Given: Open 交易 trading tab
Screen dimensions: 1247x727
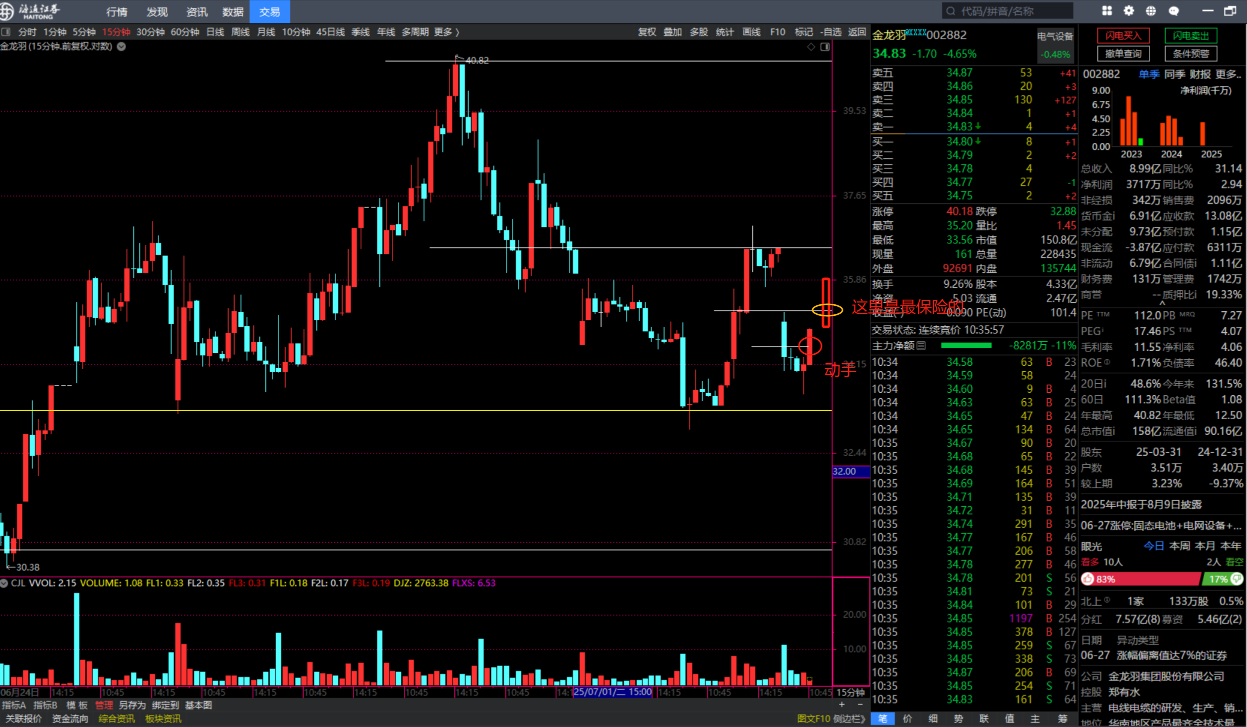Looking at the screenshot, I should pos(269,11).
